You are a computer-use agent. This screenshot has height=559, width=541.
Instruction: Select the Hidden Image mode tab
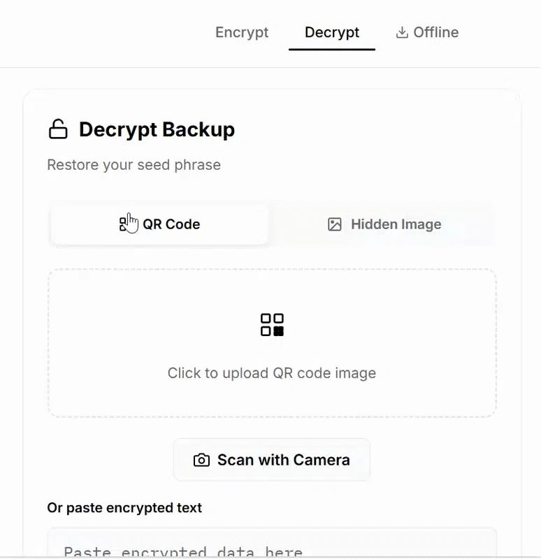tap(384, 224)
